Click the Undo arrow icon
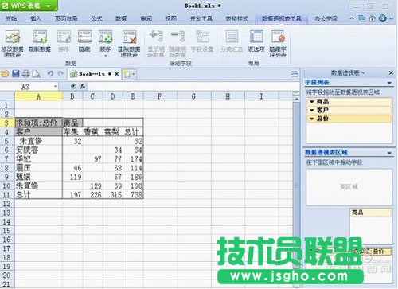 pos(50,74)
